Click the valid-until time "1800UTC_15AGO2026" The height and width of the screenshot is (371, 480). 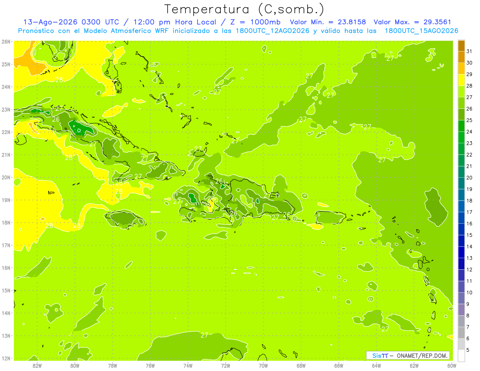pos(421,31)
